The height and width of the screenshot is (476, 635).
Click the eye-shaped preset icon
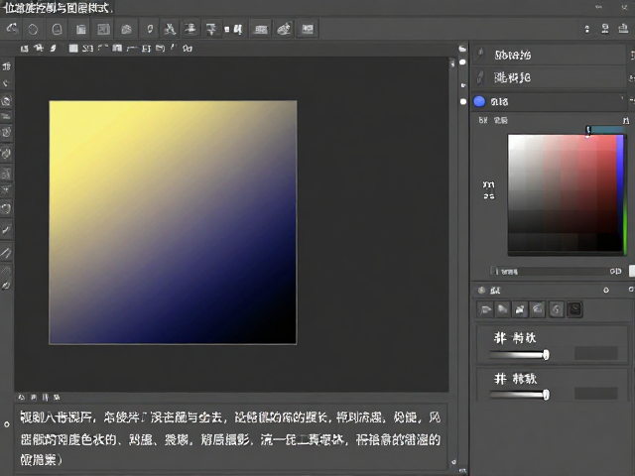pos(538,309)
